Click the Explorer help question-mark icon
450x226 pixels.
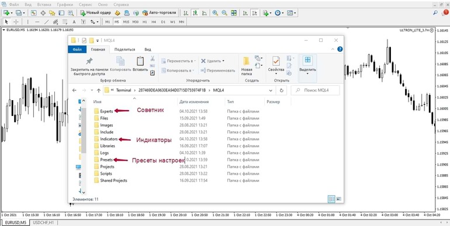(x=340, y=49)
